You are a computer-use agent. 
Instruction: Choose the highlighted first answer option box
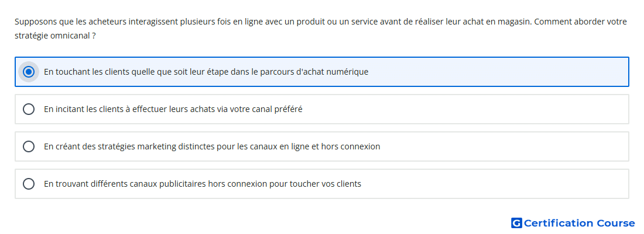click(322, 72)
